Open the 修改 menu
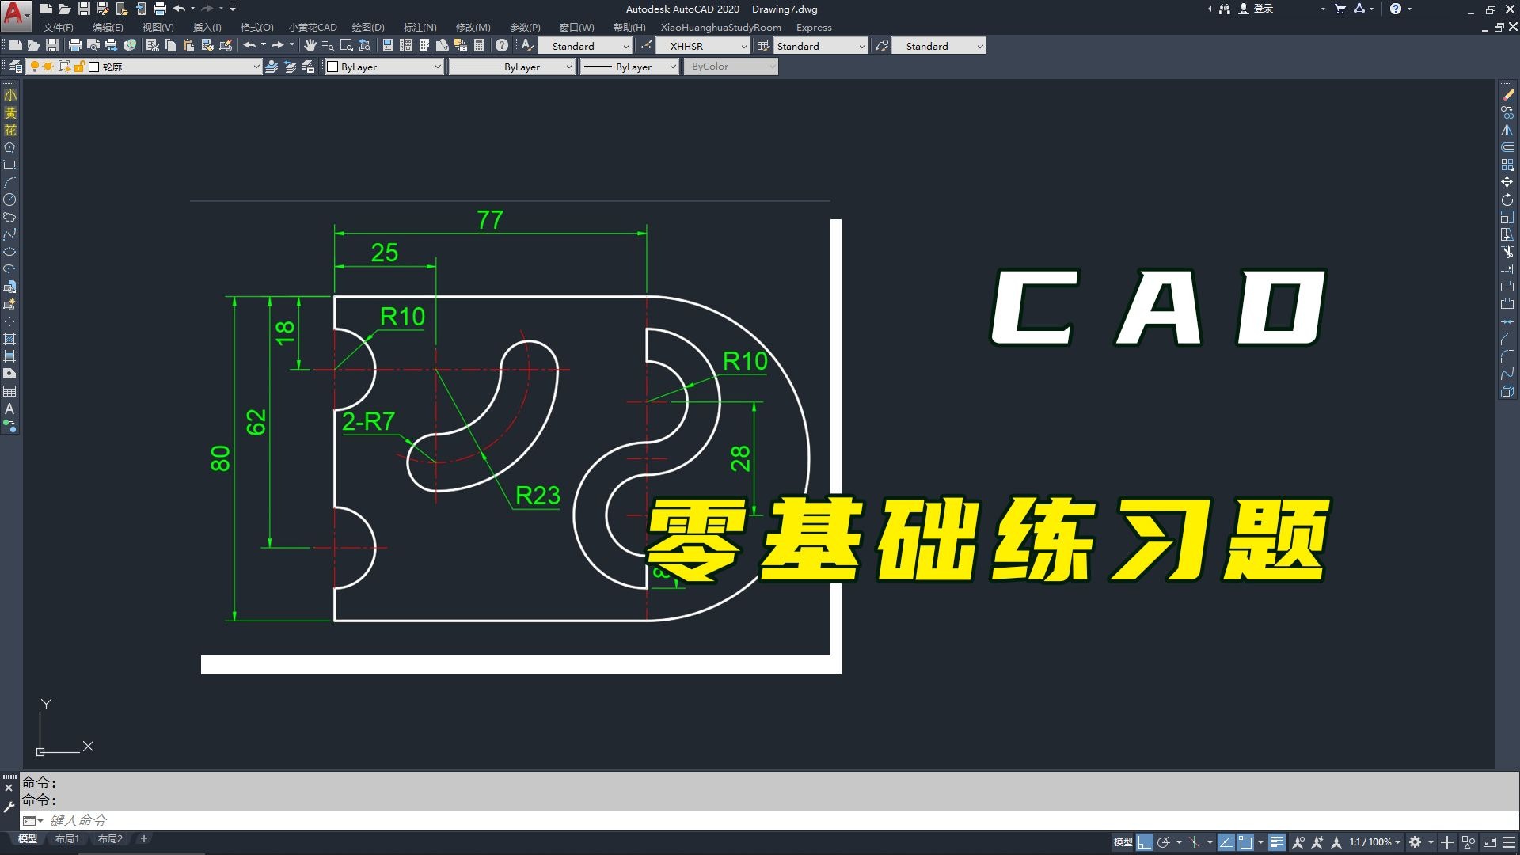The height and width of the screenshot is (855, 1520). [x=473, y=27]
